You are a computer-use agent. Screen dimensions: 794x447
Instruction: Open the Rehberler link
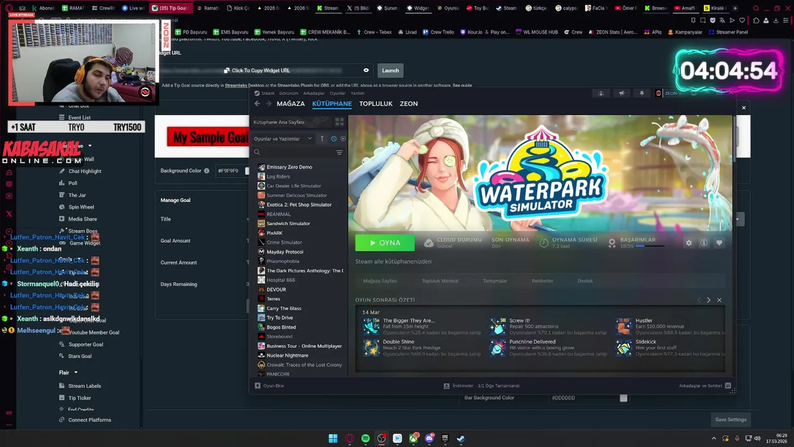pos(542,281)
